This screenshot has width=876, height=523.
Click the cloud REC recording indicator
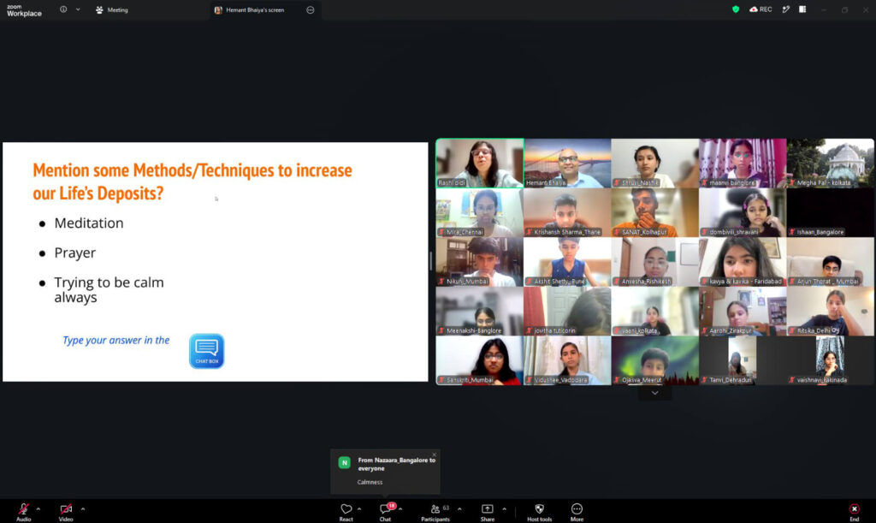point(761,9)
